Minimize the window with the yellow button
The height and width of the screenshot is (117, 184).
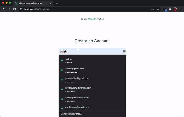pyautogui.click(x=6, y=3)
